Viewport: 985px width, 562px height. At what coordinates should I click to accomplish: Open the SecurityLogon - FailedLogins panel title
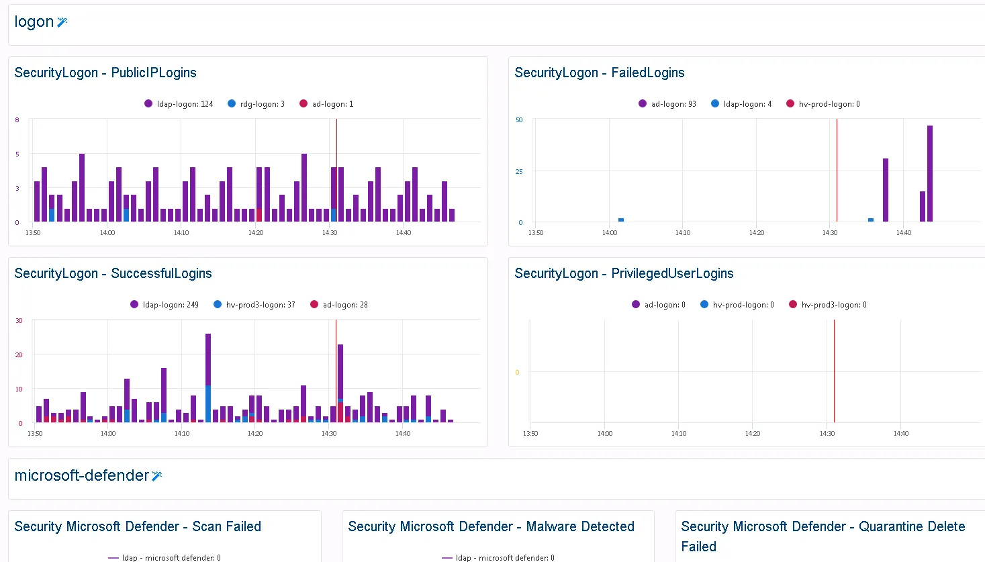click(x=600, y=73)
